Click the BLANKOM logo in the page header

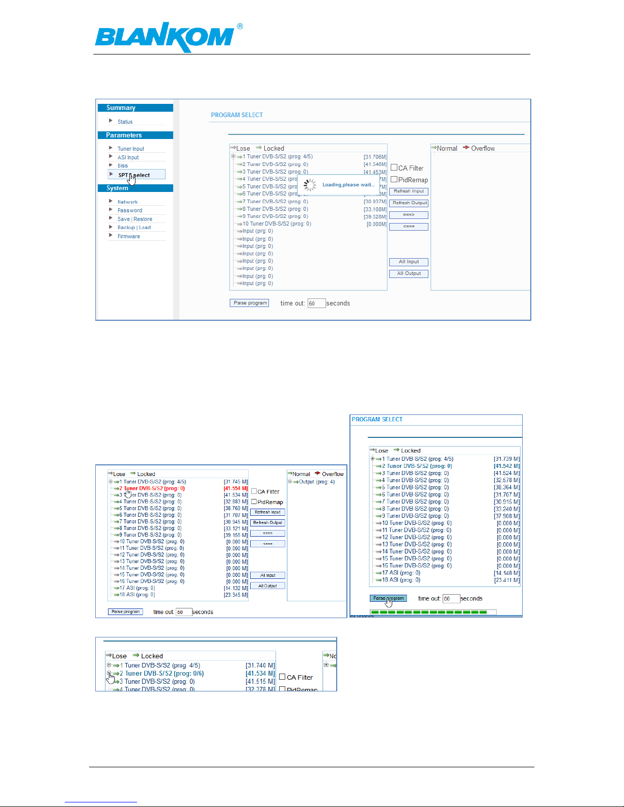pos(169,37)
